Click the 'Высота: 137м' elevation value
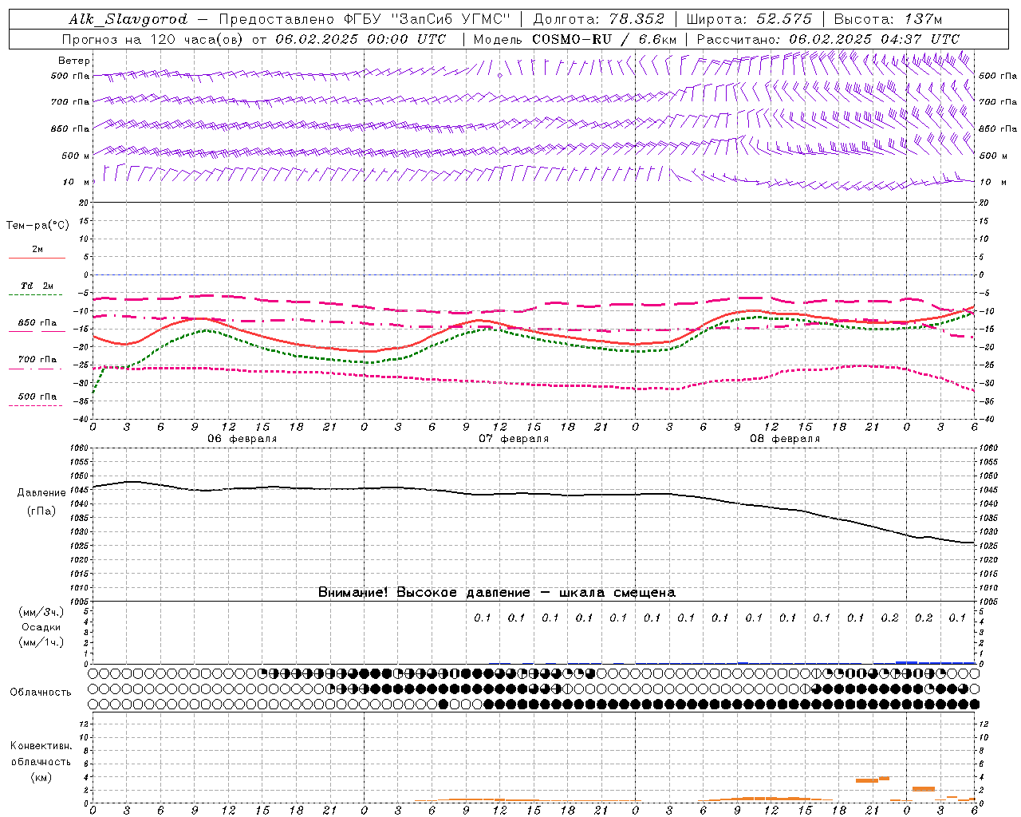Screen dimensions: 1021x817 click(887, 19)
